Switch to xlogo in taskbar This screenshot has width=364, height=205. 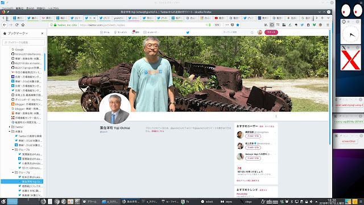pyautogui.click(x=246, y=202)
